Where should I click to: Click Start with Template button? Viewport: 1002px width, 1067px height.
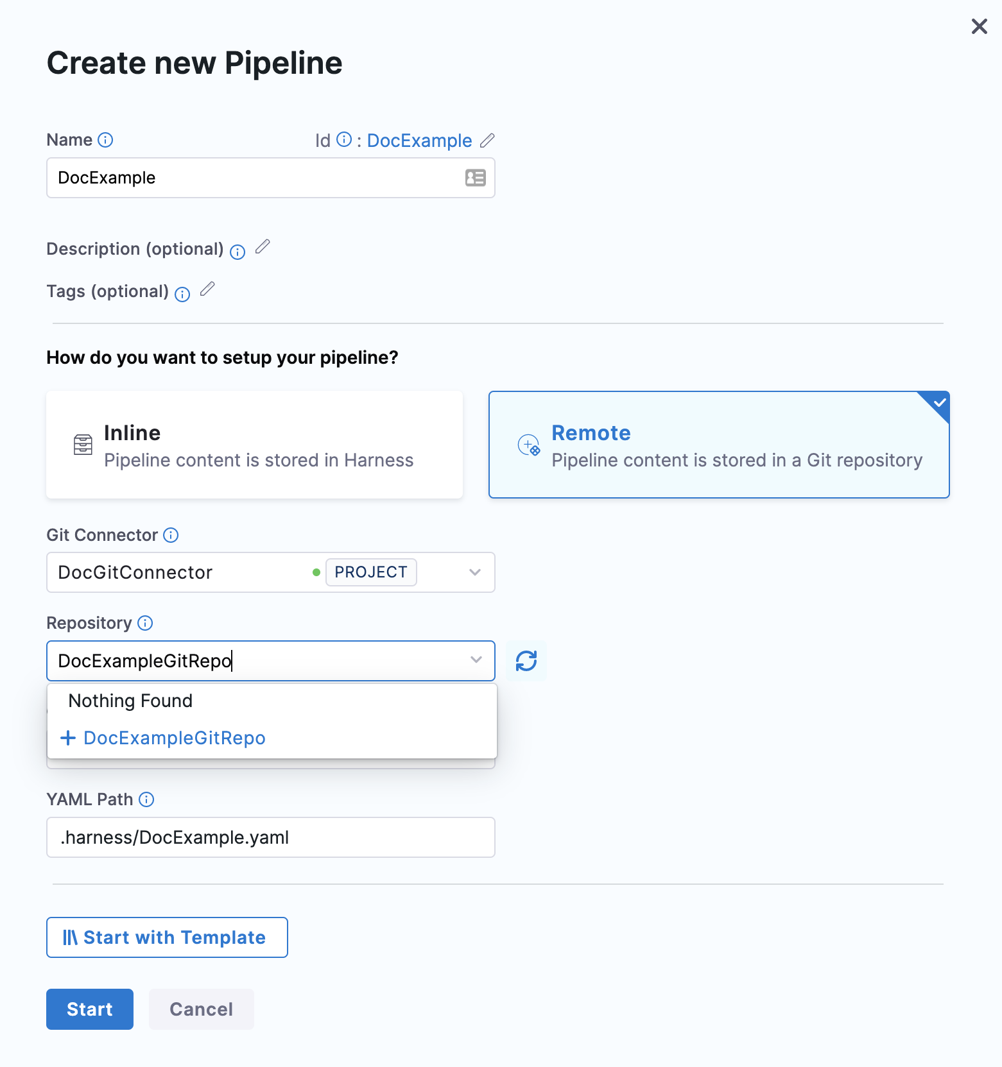coord(167,937)
